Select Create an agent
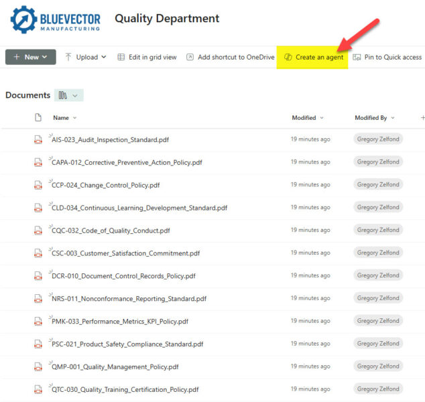 click(x=319, y=57)
